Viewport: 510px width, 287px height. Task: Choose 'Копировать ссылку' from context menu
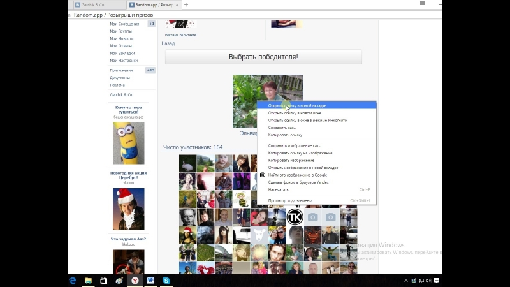click(x=285, y=135)
